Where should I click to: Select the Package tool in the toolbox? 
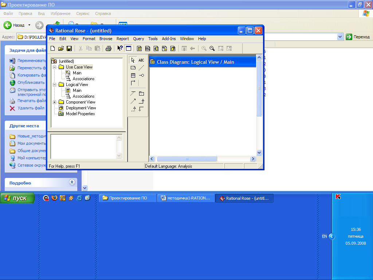point(141,94)
